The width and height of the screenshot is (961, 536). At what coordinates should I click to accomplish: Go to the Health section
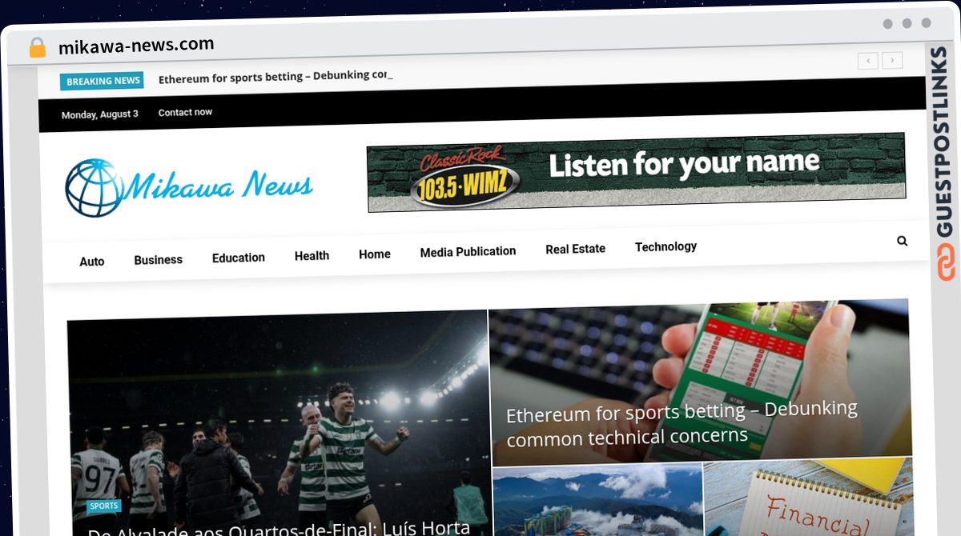point(312,256)
